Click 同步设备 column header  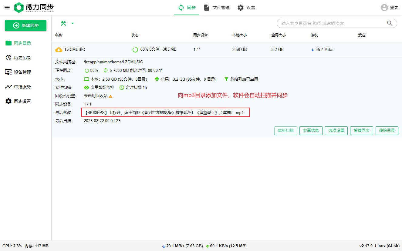point(201,35)
